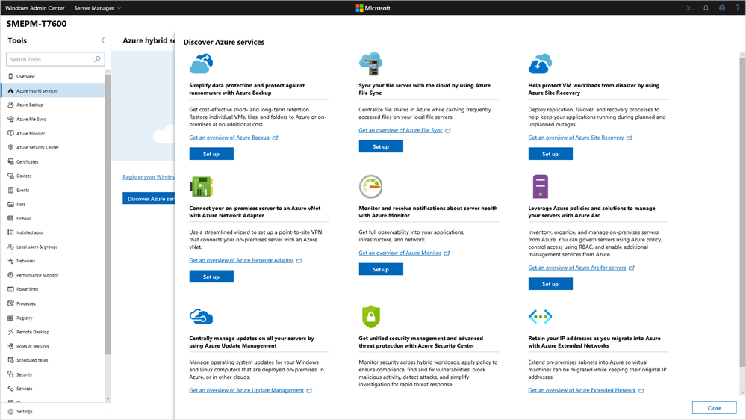Open settings gear in top bar
Image resolution: width=746 pixels, height=420 pixels.
[722, 8]
